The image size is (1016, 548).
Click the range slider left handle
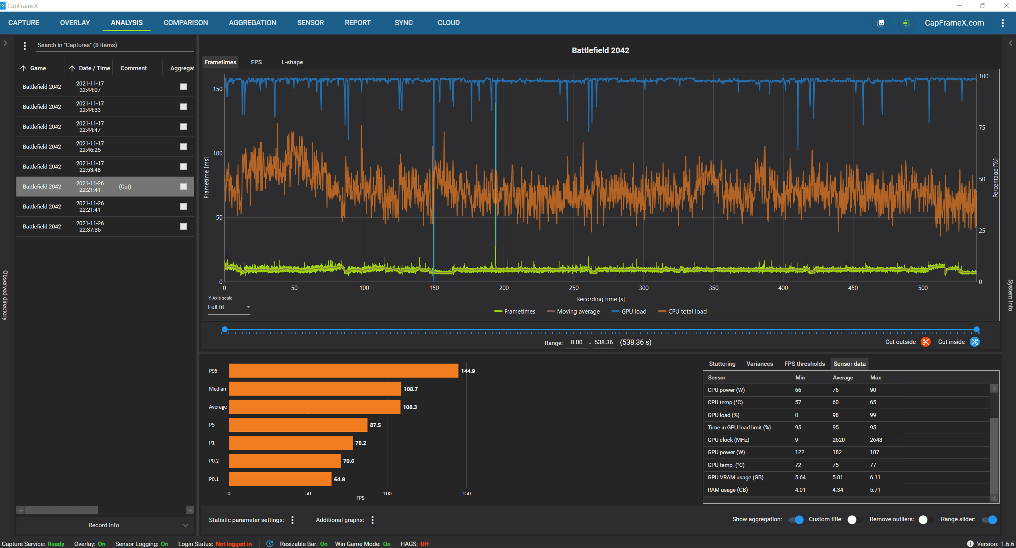tap(224, 330)
